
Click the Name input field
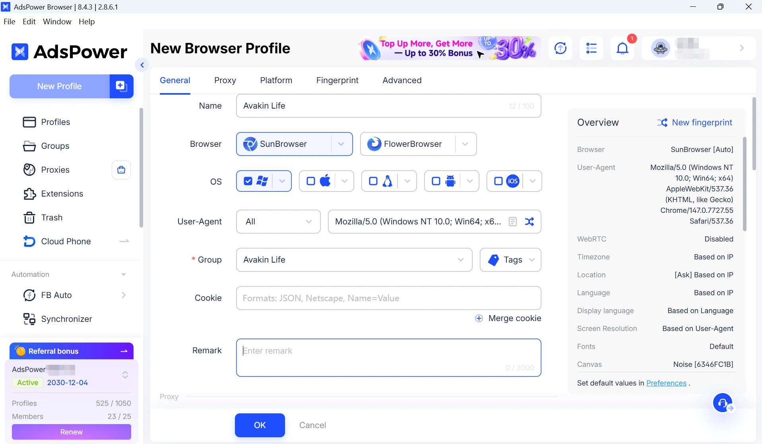tap(389, 106)
